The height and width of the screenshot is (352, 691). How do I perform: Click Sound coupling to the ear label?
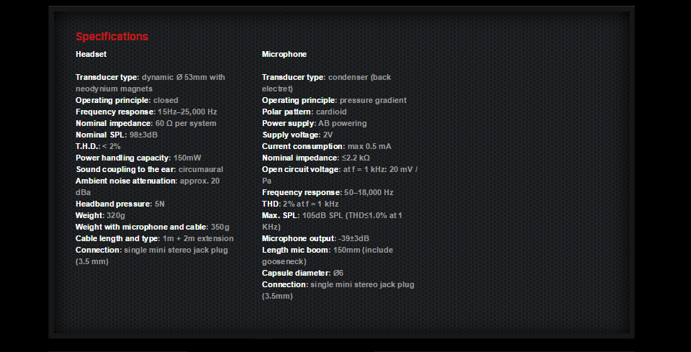coord(126,169)
